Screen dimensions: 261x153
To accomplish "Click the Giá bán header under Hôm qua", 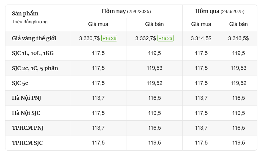I will pyautogui.click(x=238, y=24).
